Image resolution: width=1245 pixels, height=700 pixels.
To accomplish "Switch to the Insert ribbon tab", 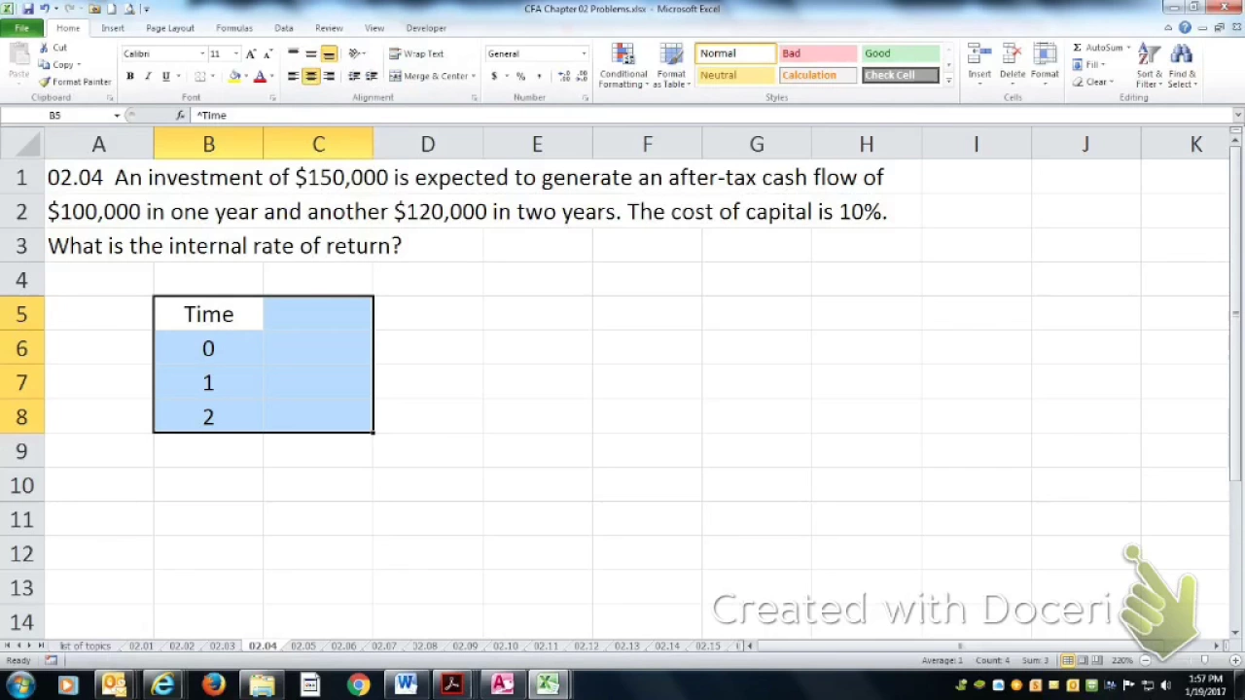I will click(x=113, y=27).
